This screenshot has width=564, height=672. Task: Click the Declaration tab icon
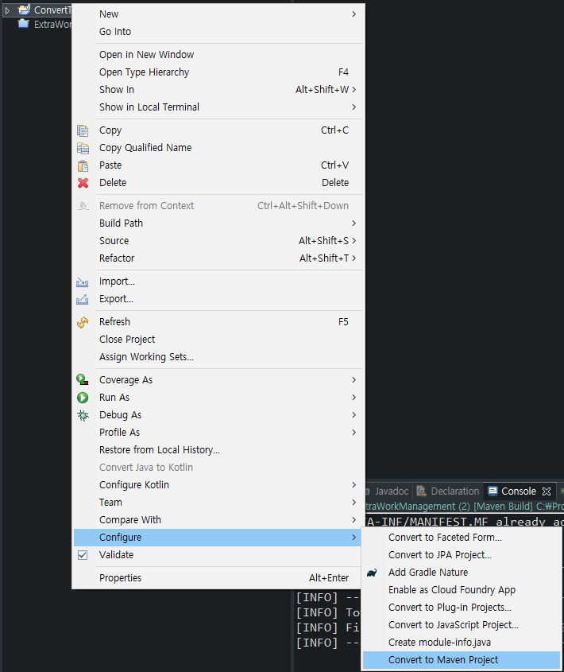(x=421, y=491)
